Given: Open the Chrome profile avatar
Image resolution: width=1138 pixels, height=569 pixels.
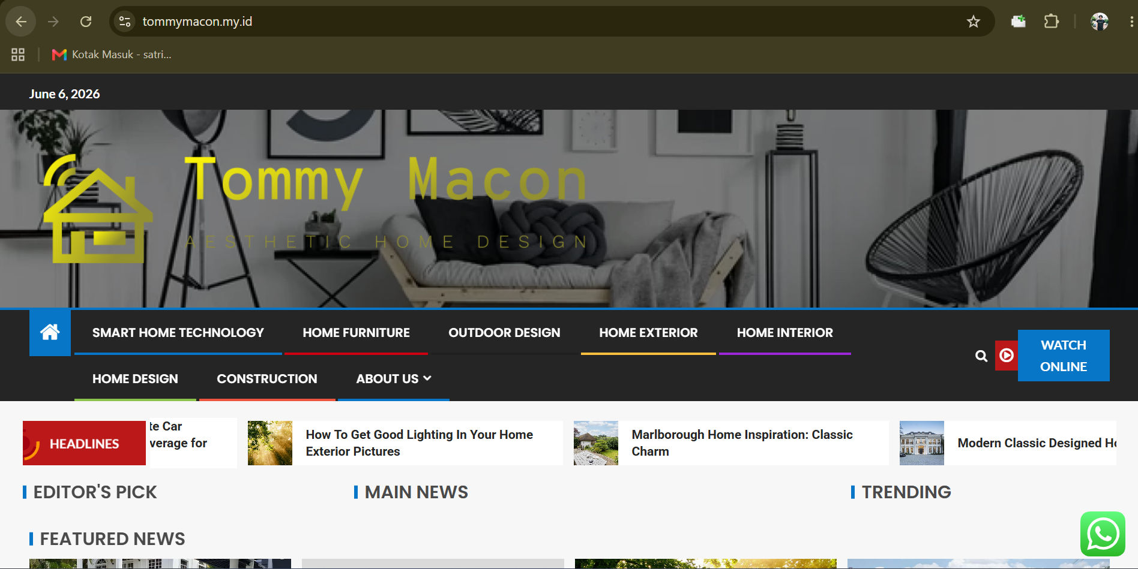Looking at the screenshot, I should (x=1100, y=22).
